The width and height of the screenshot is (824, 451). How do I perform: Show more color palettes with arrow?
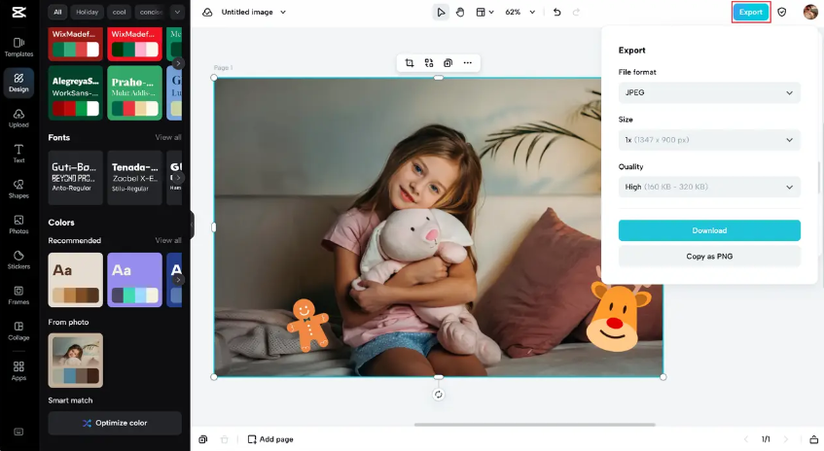(x=178, y=280)
